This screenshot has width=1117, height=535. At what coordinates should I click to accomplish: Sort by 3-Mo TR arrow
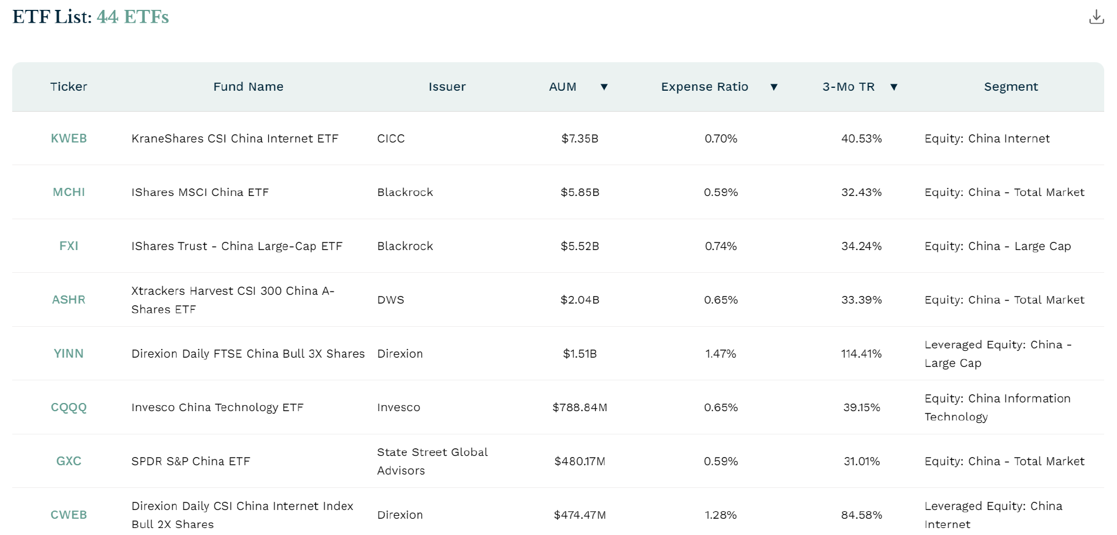(894, 87)
